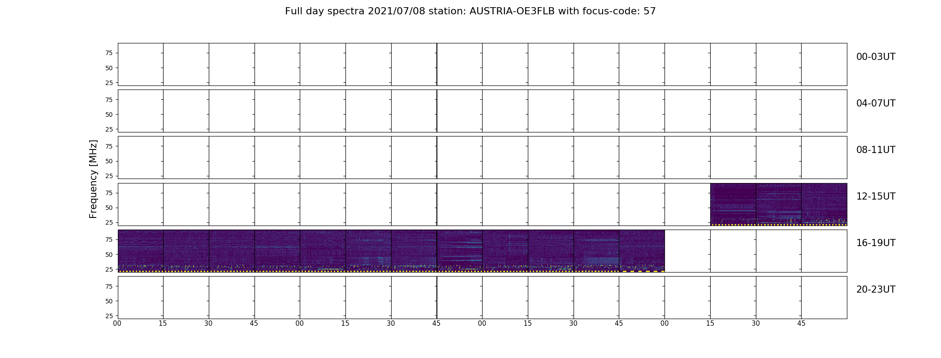Open the spectrogram data block in the 16-19UT row

[391, 251]
